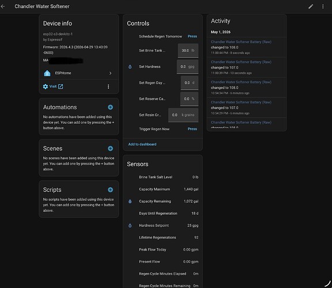Image resolution: width=332 pixels, height=288 pixels.
Task: Open Device info three-dot menu
Action: coord(108,86)
